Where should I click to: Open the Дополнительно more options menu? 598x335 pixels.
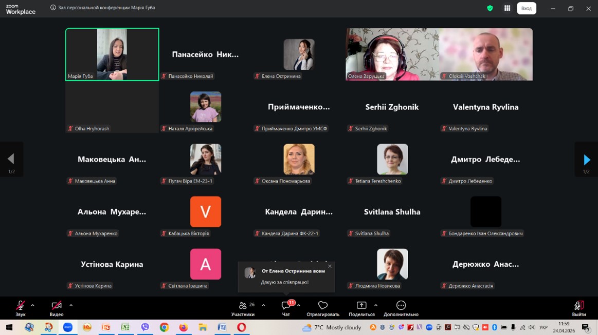[x=401, y=306]
